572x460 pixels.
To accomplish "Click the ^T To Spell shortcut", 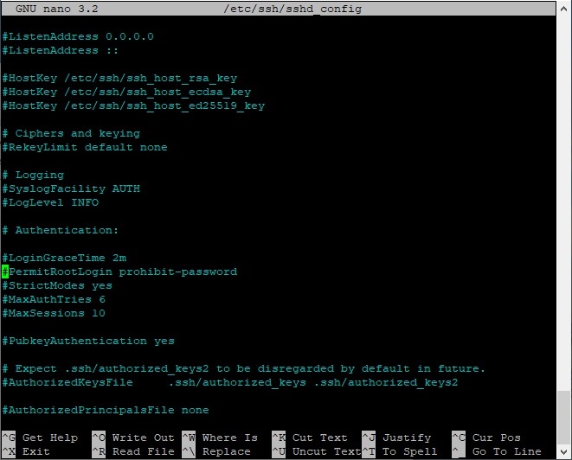I will point(400,451).
